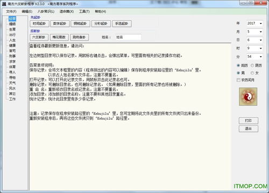Image resolution: width=269 pixels, height=193 pixels.
Task: Open the 八卦常识(L) menu
Action: [46, 11]
